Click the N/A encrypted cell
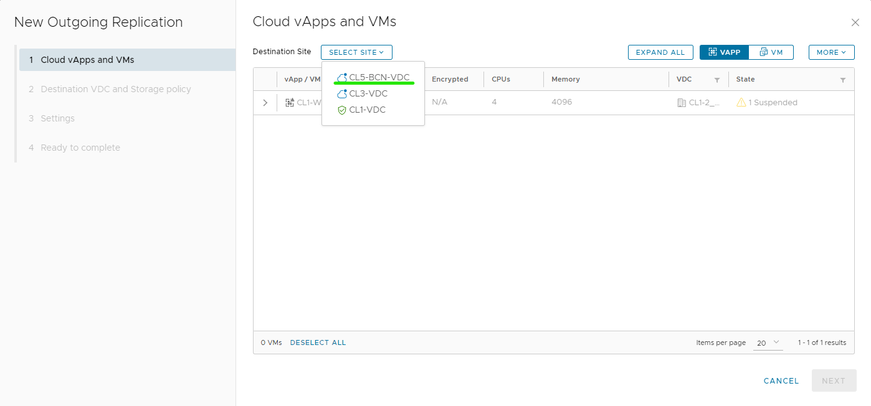The width and height of the screenshot is (871, 406). [x=439, y=102]
